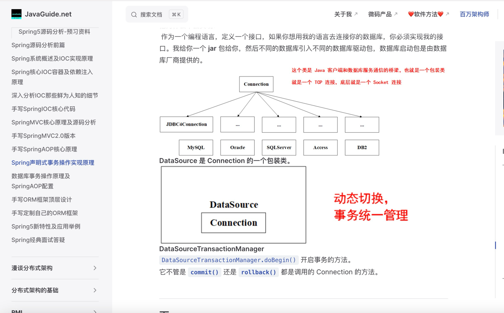504x313 pixels.
Task: Select Spring声明式事务操作实现原理 sidebar item
Action: (x=53, y=163)
